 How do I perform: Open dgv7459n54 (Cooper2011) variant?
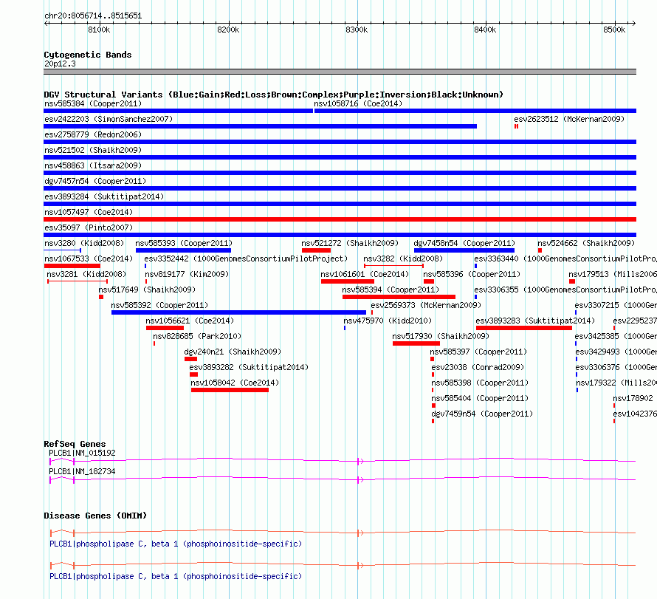pyautogui.click(x=482, y=414)
